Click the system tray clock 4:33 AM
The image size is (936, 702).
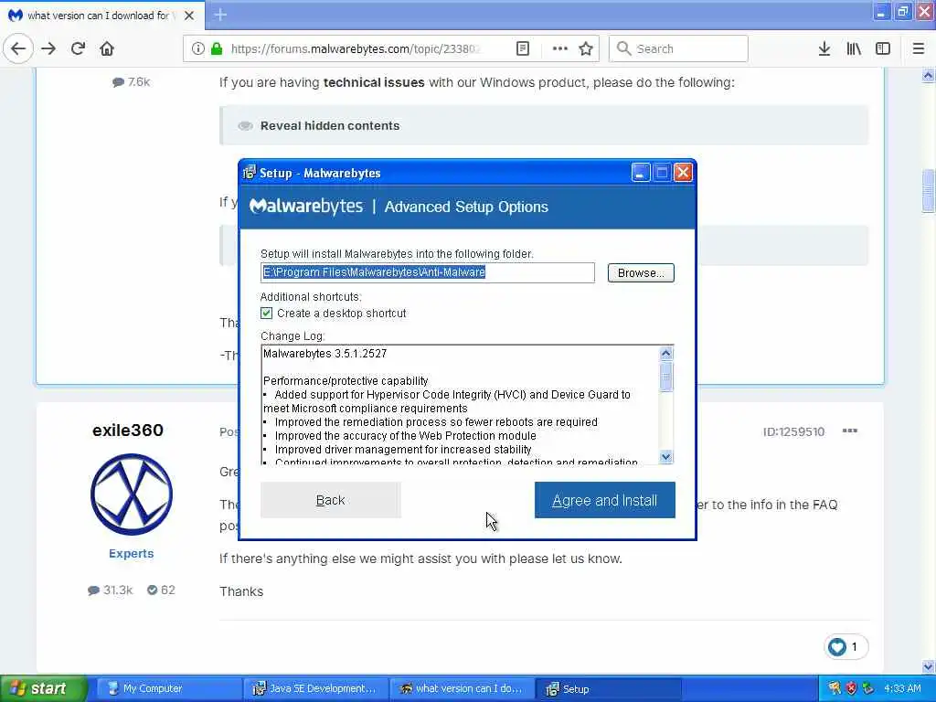coord(902,688)
